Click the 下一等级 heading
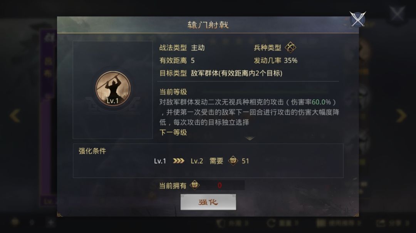416x233 pixels. coord(173,132)
